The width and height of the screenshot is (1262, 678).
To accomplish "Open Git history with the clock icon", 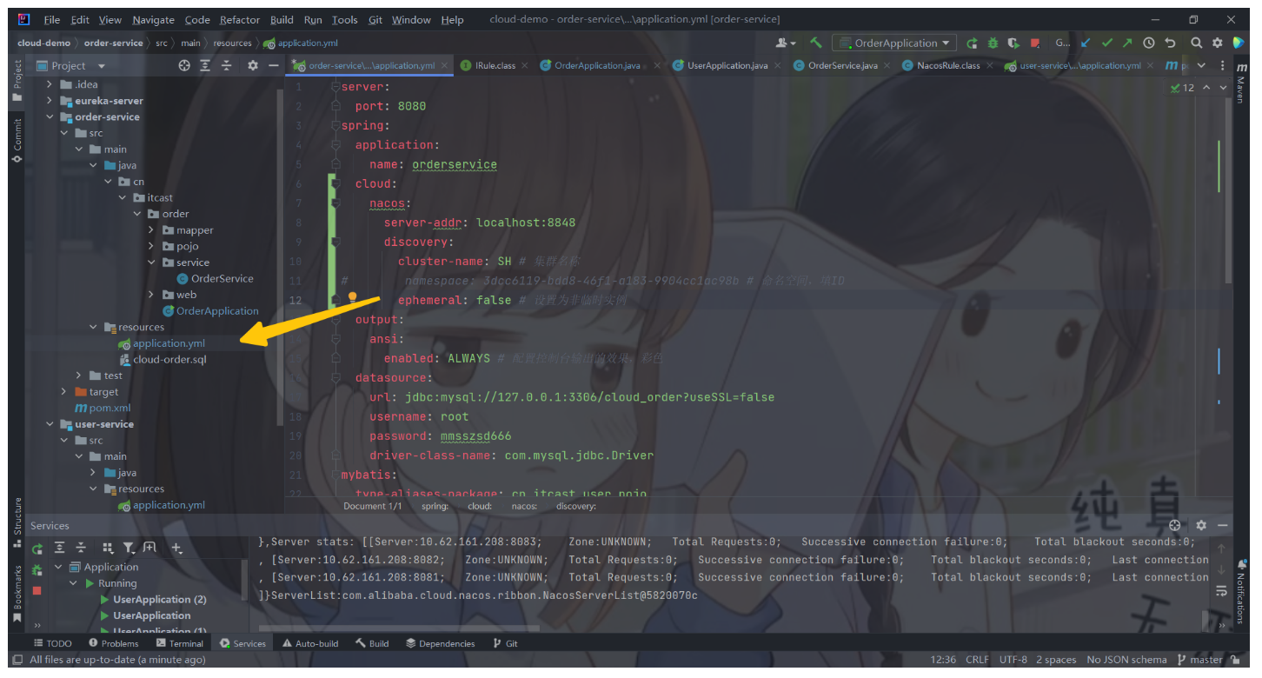I will point(1149,43).
